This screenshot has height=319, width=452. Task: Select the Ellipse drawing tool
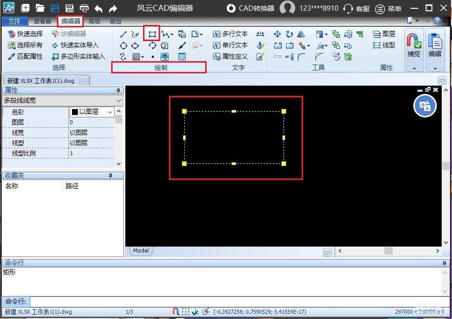click(x=135, y=46)
